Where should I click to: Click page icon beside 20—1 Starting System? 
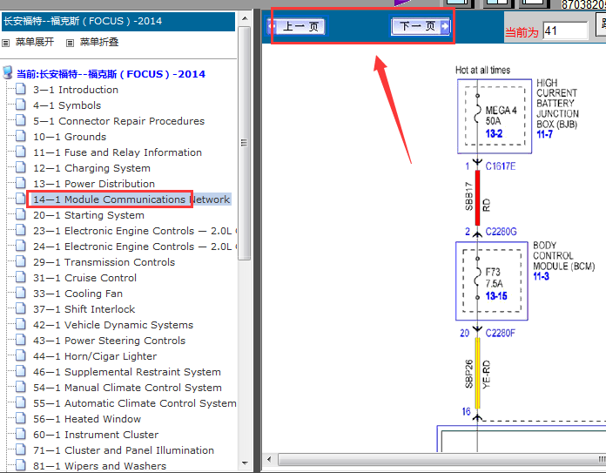point(21,214)
